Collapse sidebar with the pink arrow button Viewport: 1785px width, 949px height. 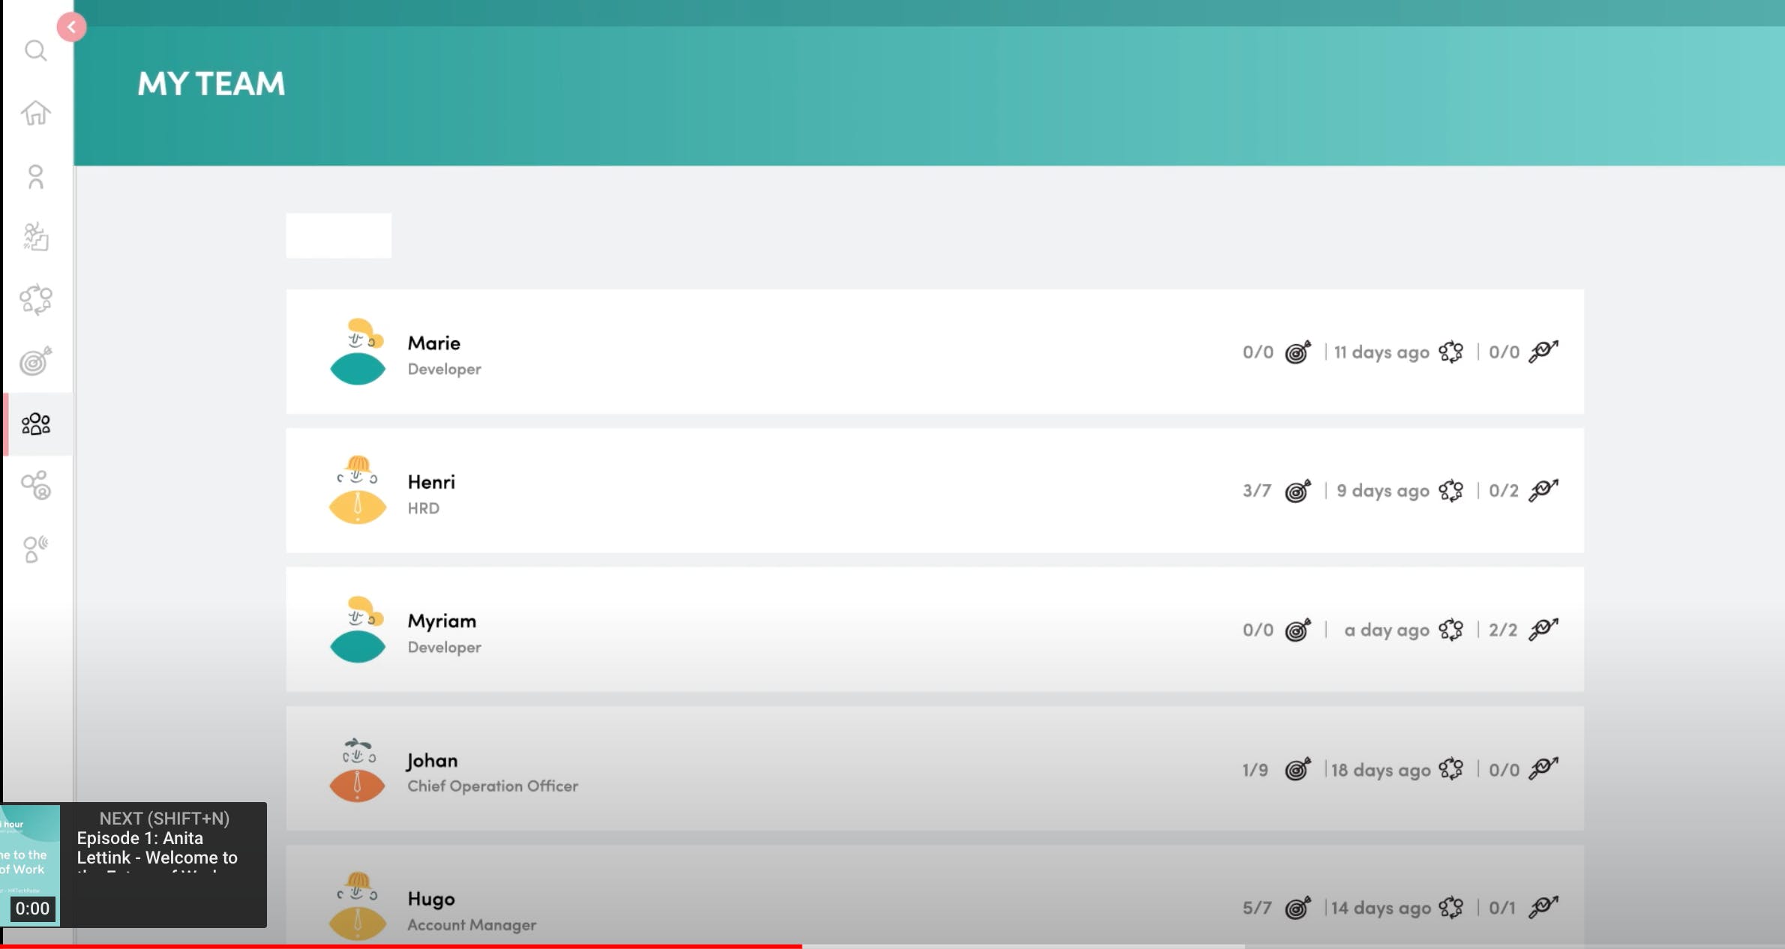pos(71,28)
